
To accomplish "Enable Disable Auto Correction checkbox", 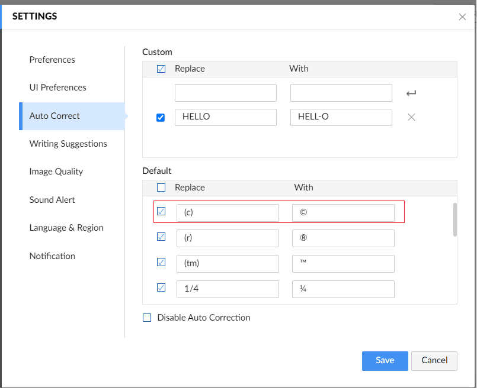I will tap(148, 318).
